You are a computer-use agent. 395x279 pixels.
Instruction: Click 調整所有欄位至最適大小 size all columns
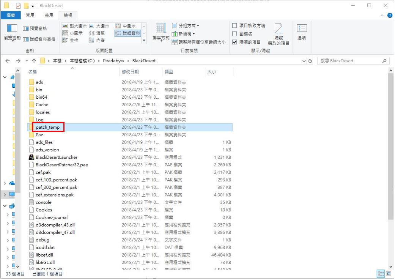(x=198, y=42)
